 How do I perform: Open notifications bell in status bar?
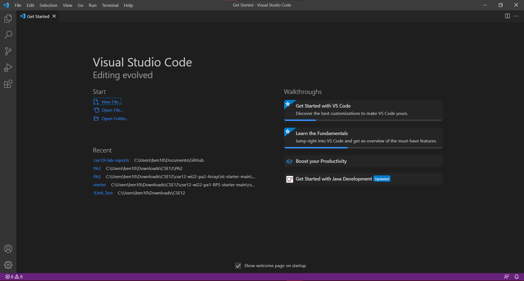pyautogui.click(x=517, y=277)
